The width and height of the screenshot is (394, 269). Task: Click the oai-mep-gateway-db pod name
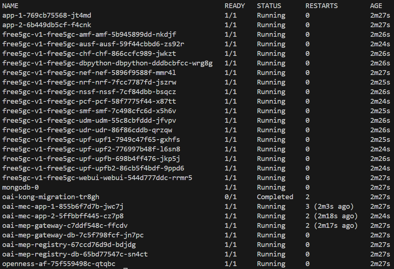coord(73,235)
